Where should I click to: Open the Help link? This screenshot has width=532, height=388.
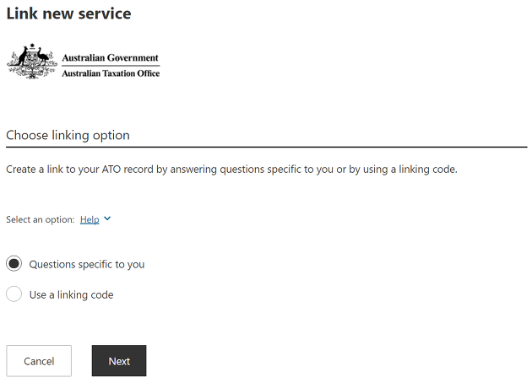point(90,219)
